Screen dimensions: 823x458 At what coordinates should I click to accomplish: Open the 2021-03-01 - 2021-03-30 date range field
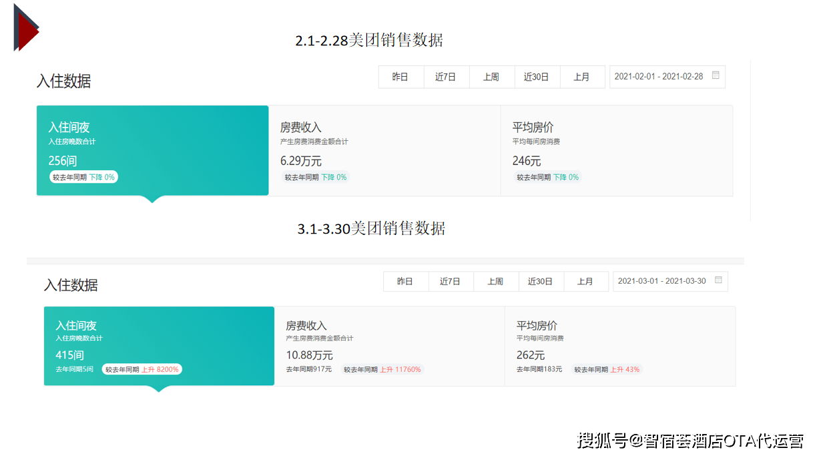point(661,282)
